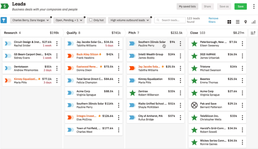Click the sort leads icon
This screenshot has width=258, height=149.
pos(253,33)
